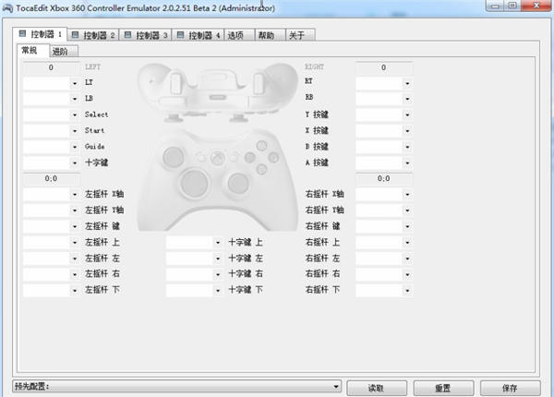Open the 左摇杆 X轴 dropdown

tap(52, 194)
